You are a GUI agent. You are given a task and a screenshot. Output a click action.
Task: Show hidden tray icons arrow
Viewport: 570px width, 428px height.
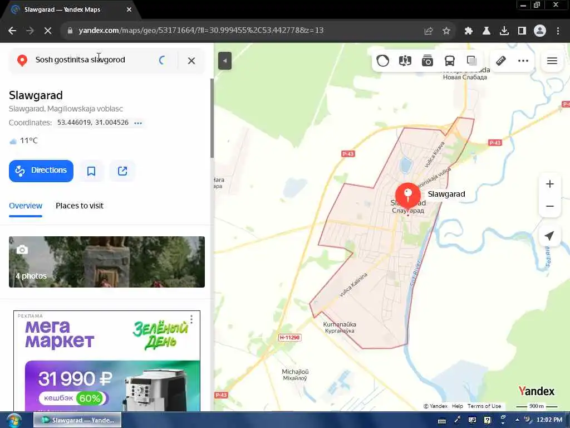pos(517,420)
